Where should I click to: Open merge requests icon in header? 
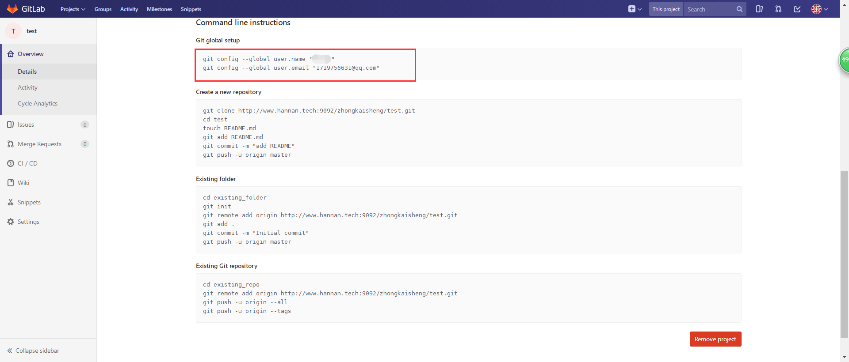click(778, 9)
